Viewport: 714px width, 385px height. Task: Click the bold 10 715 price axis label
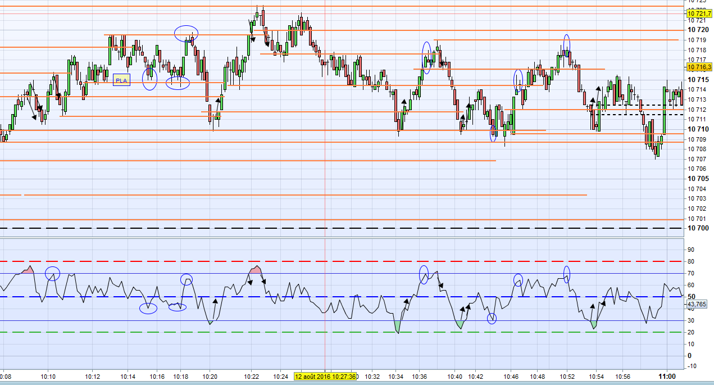698,79
